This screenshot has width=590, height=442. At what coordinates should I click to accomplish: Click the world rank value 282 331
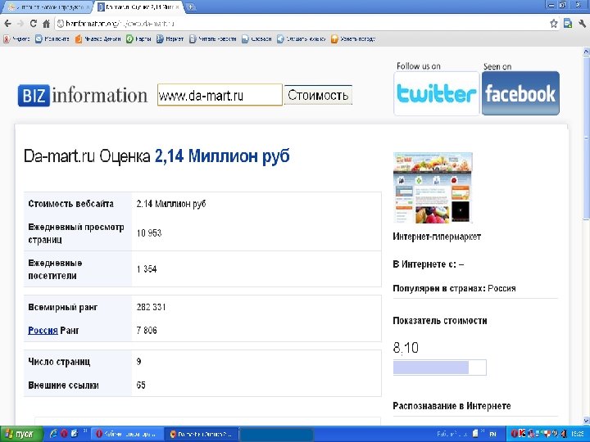pyautogui.click(x=151, y=307)
